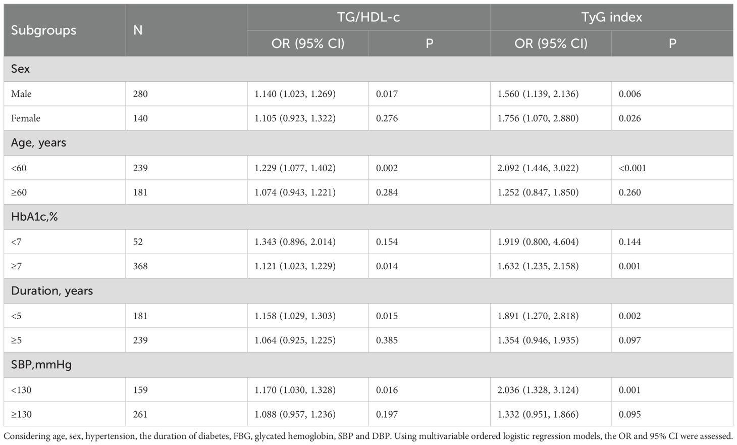Image resolution: width=737 pixels, height=445 pixels.
Task: Click the Sex section row
Action: point(21,69)
